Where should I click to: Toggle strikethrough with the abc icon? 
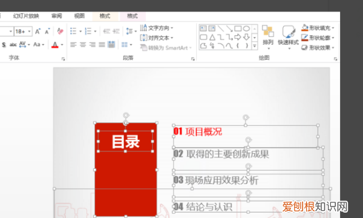point(13,44)
